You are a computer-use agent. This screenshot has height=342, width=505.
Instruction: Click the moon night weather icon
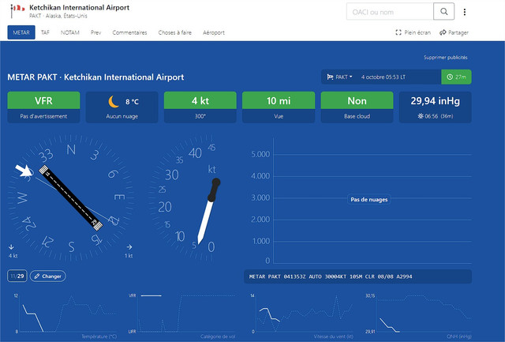pyautogui.click(x=114, y=102)
